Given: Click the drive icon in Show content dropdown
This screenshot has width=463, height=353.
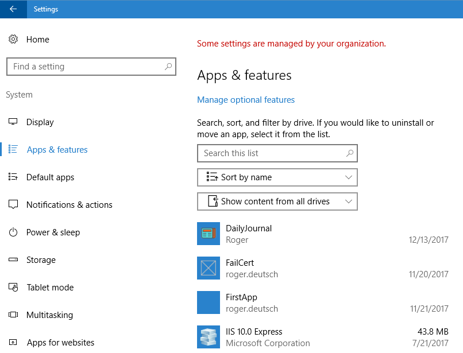Looking at the screenshot, I should 213,201.
